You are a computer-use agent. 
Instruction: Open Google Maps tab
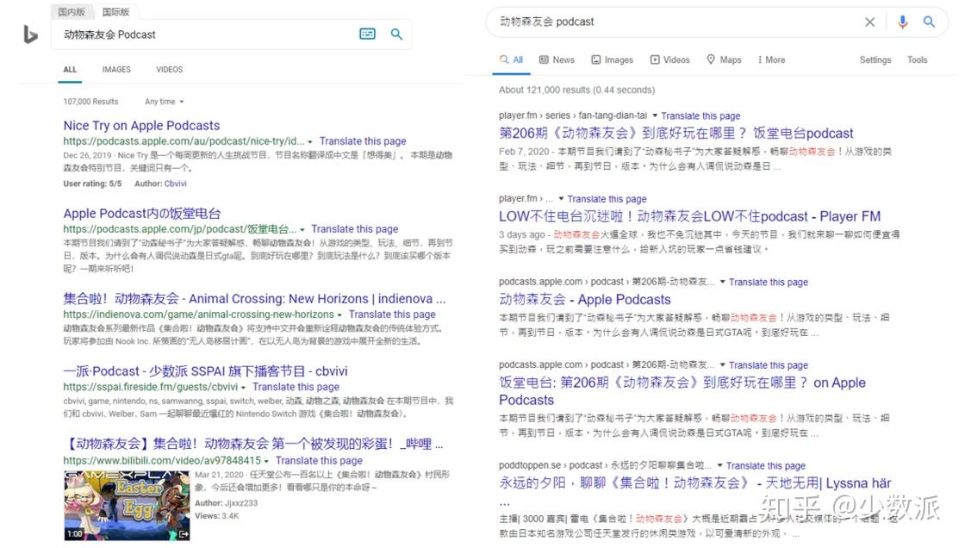pyautogui.click(x=724, y=59)
